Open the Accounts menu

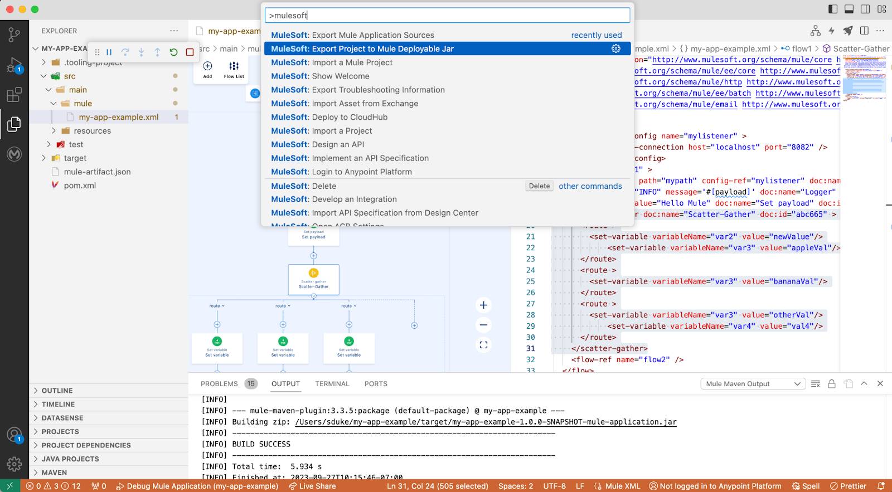click(x=14, y=435)
